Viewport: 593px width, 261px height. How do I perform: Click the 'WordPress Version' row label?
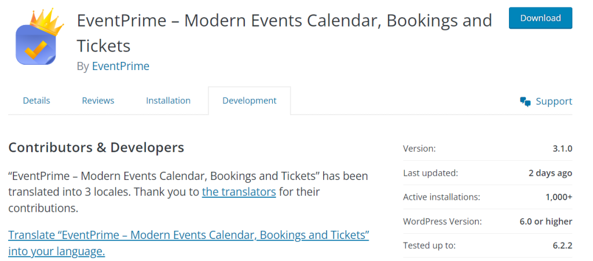pos(442,222)
